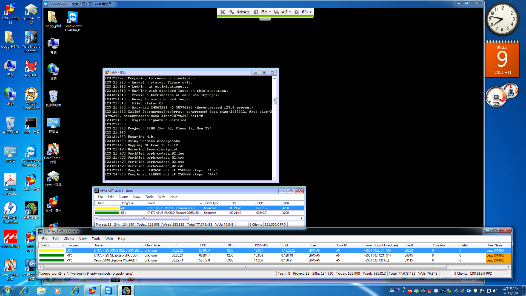Select the MarvellTray desktop icon
Image resolution: width=526 pixels, height=296 pixels.
pos(10,239)
